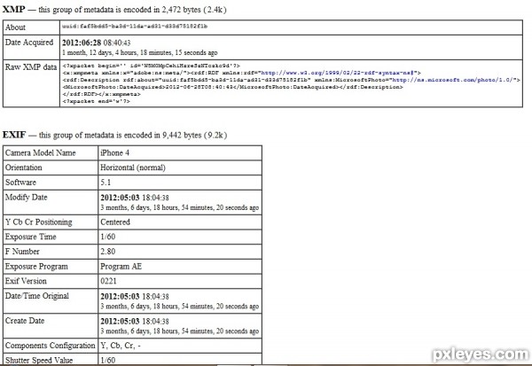Select Shutter Speed value '1/60'

point(107,360)
